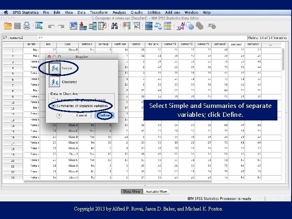Click the cell value entry field
292x219 pixels.
142,38
